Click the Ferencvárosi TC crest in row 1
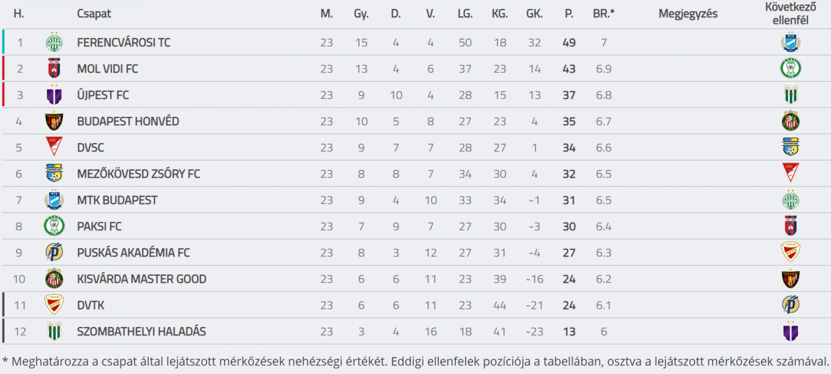 (x=54, y=43)
